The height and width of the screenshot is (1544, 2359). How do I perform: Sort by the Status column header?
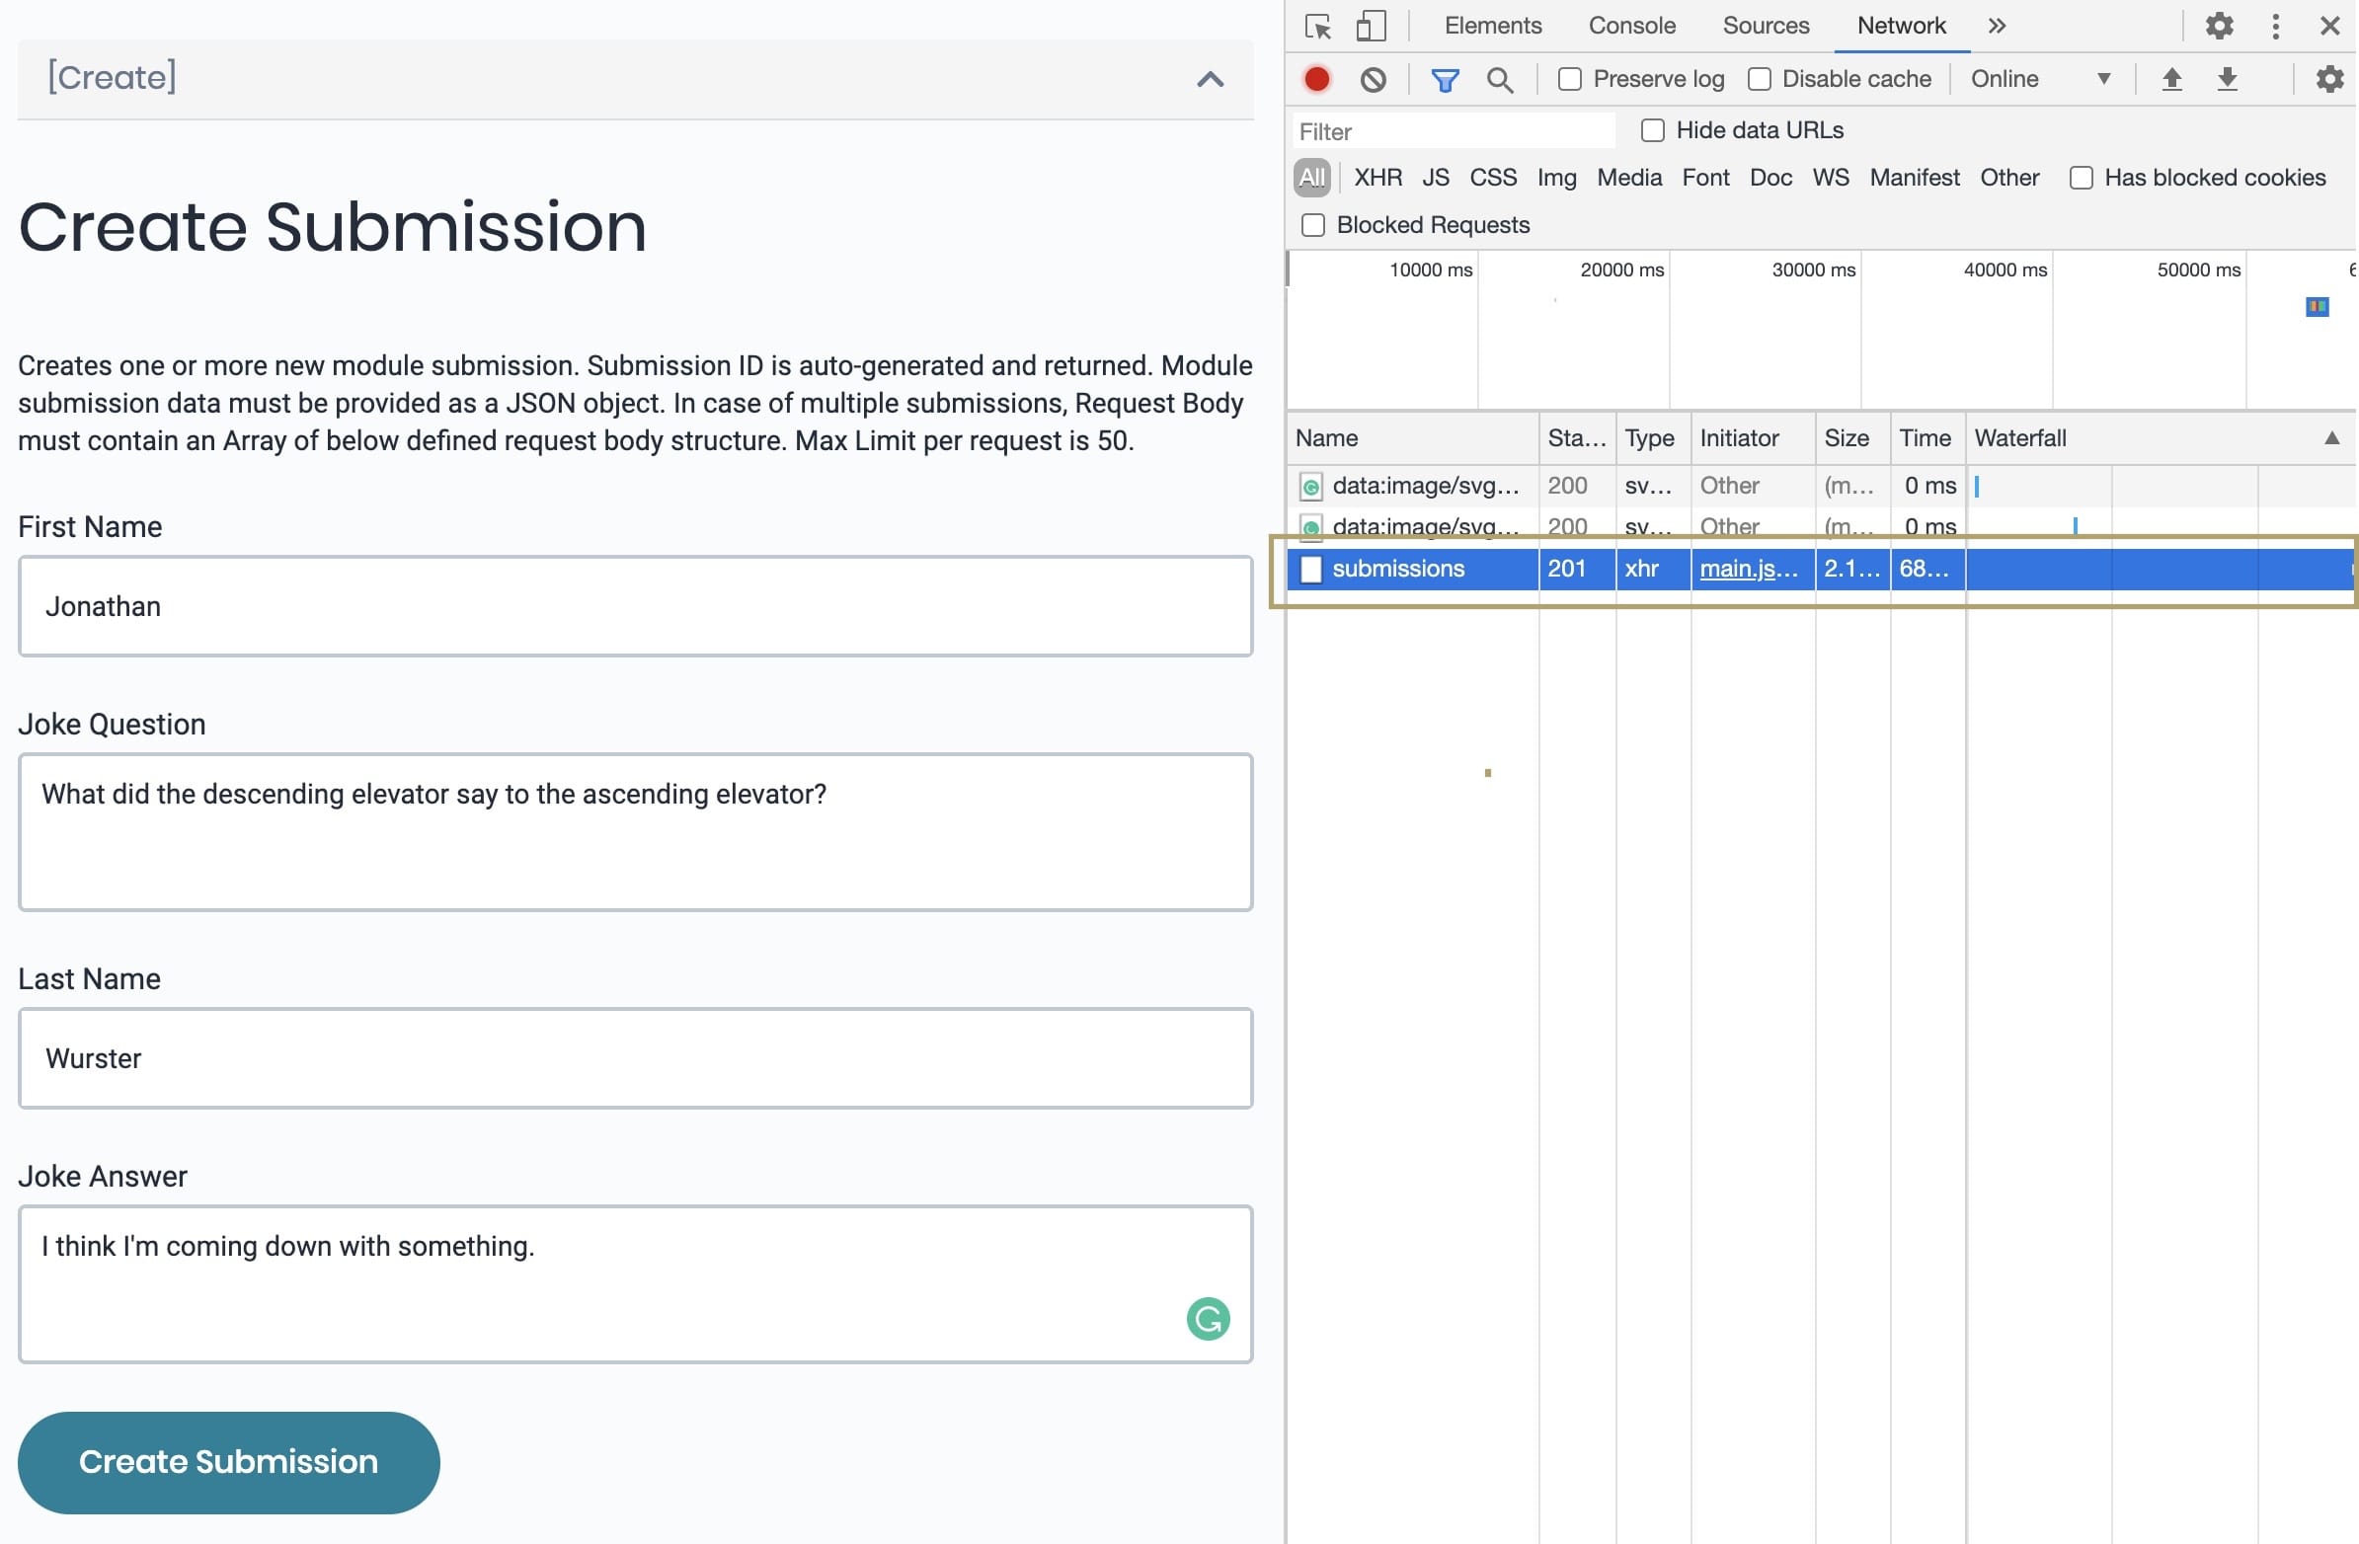point(1577,438)
